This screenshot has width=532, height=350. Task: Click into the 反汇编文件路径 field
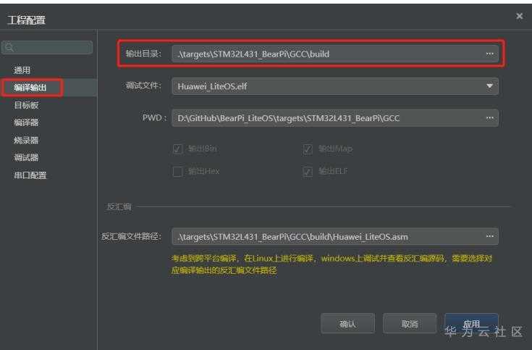point(335,236)
